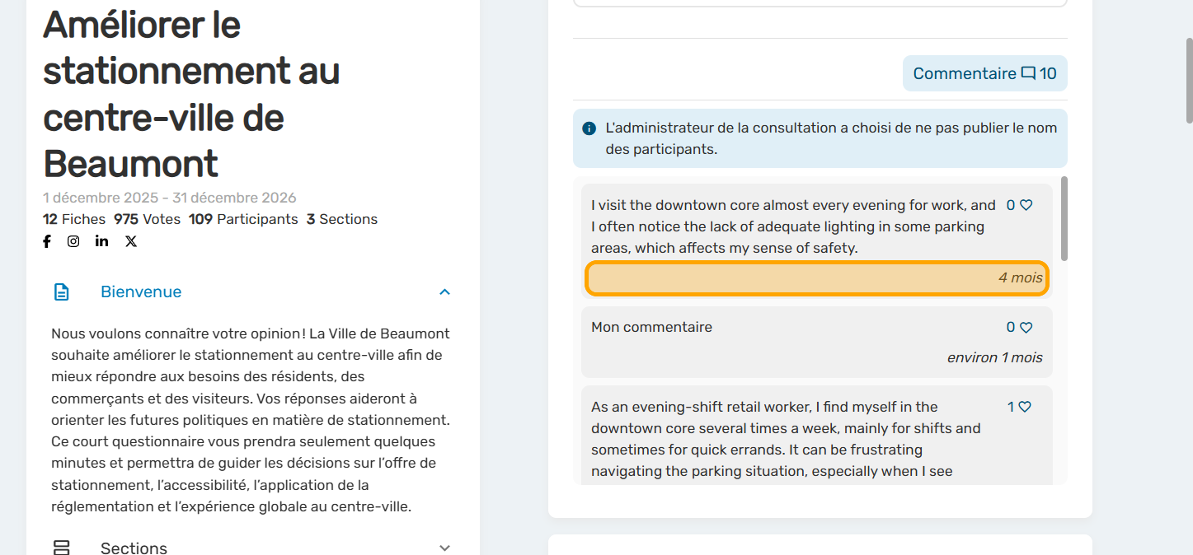The width and height of the screenshot is (1193, 555).
Task: Expand the Sections chevron
Action: point(444,548)
